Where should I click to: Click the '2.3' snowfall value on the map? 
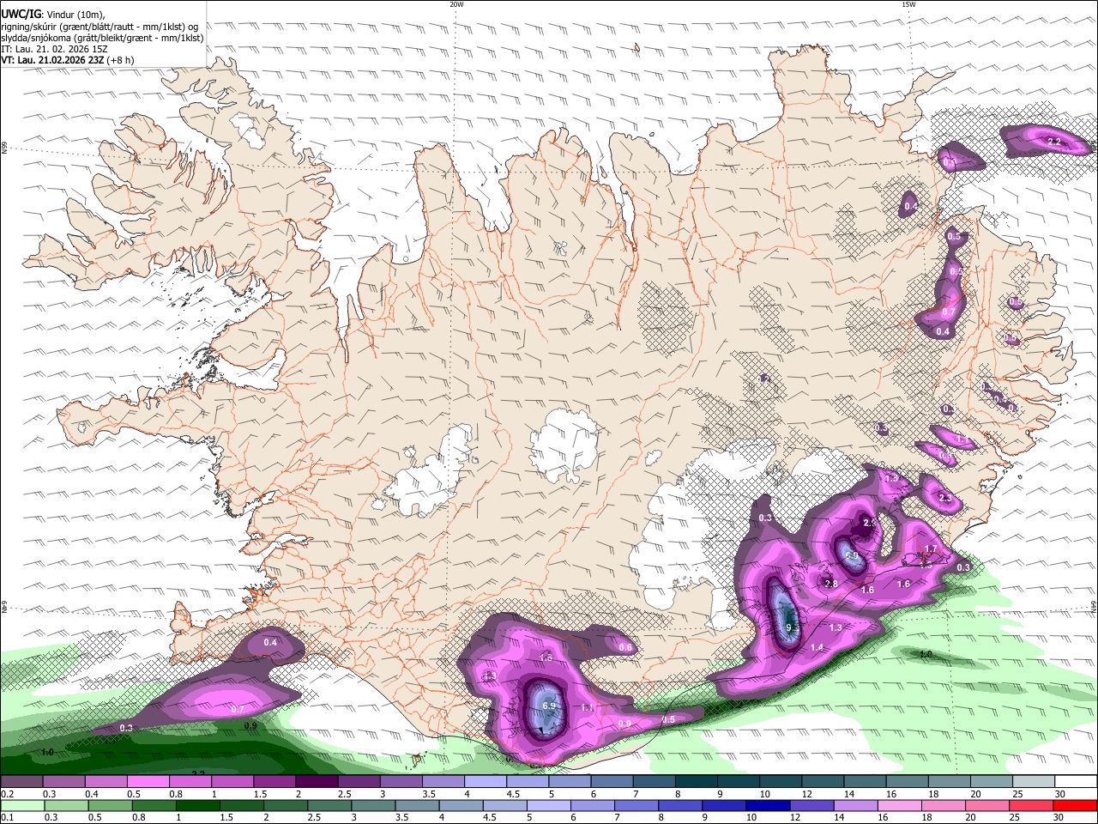click(945, 498)
